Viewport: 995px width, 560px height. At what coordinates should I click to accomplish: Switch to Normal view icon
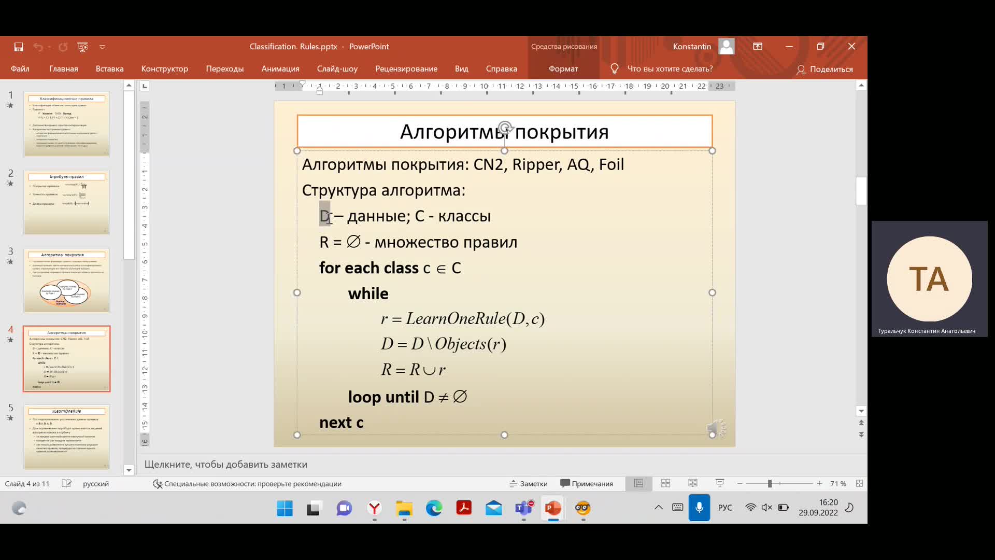pos(639,483)
